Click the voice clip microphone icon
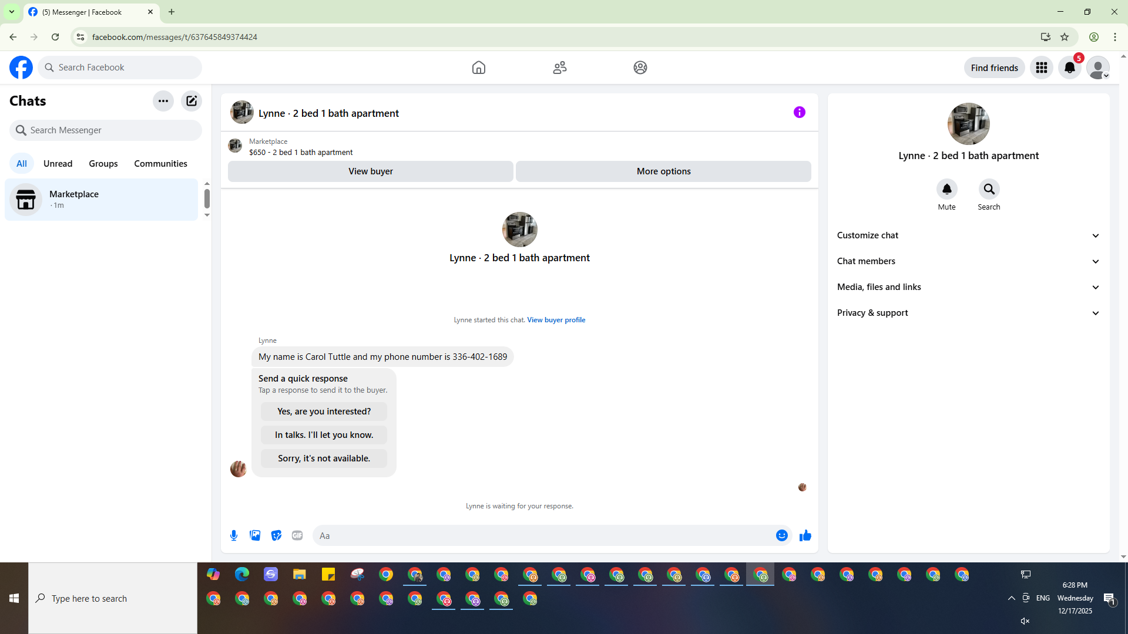This screenshot has height=634, width=1128. (x=234, y=535)
